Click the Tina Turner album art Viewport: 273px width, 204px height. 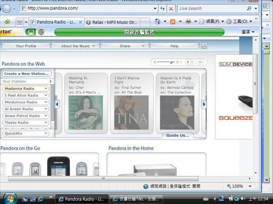point(131,112)
